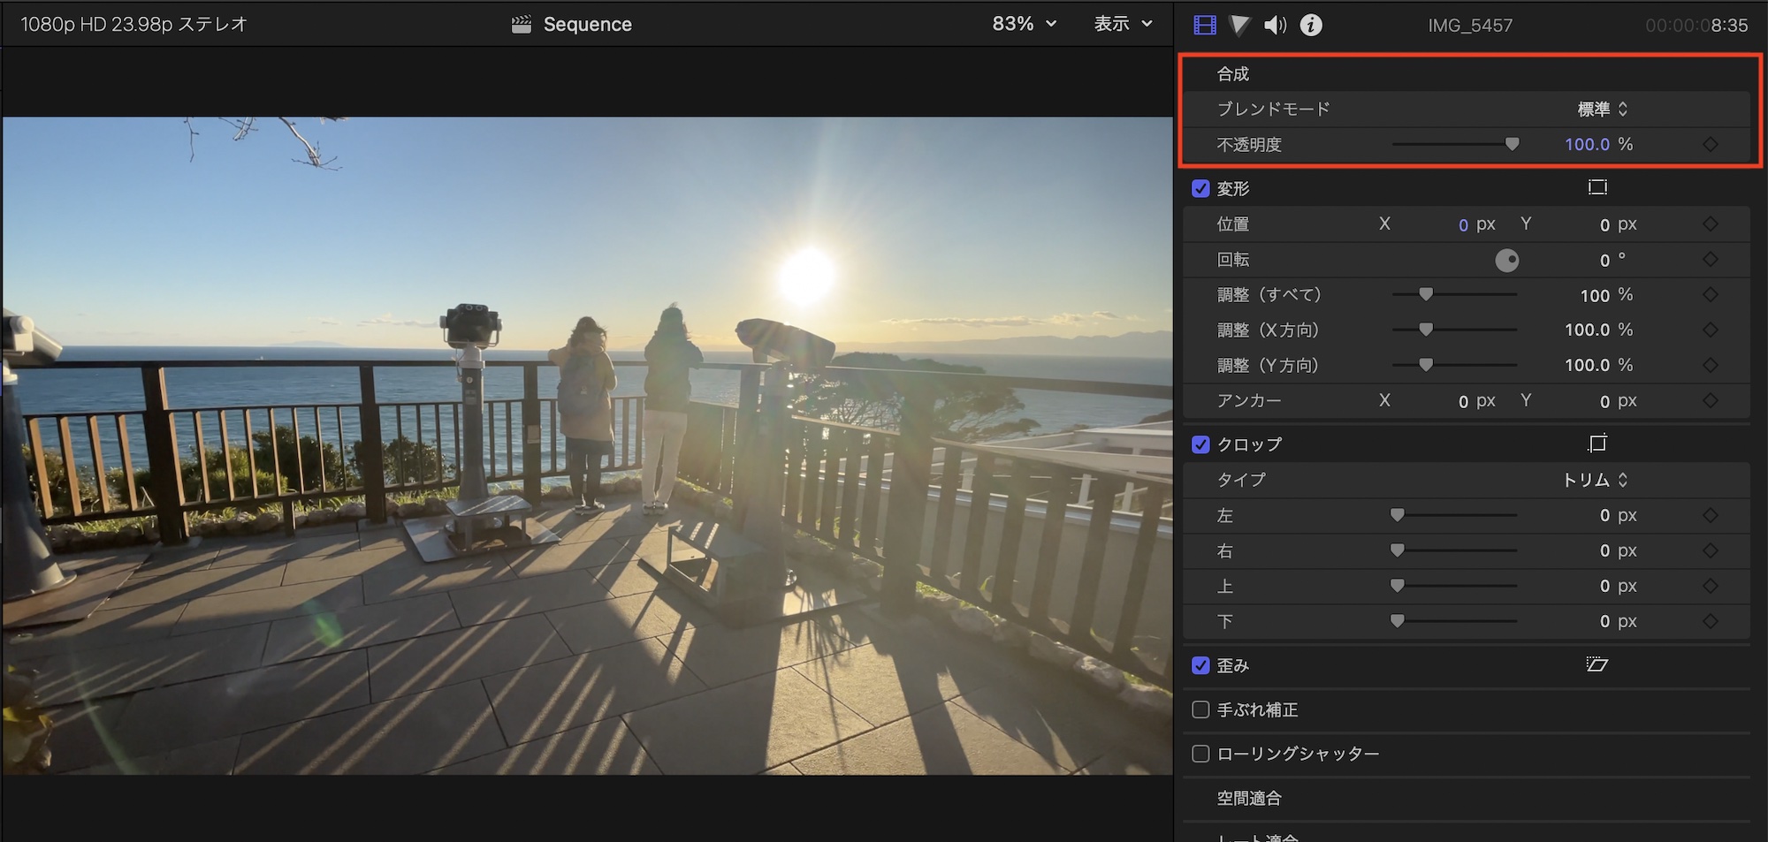
Task: Click the 調整（すべて）scale slider handle
Action: pos(1426,294)
